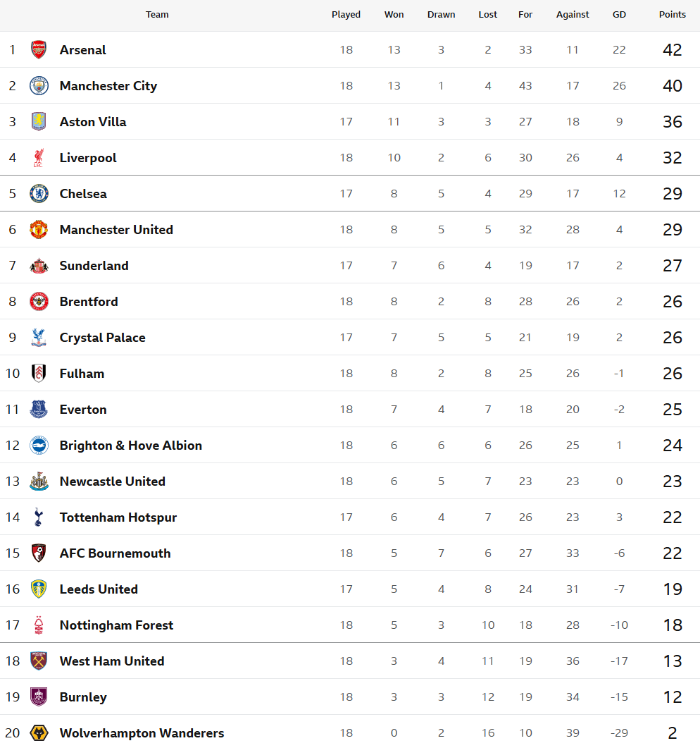700x748 pixels.
Task: Click the Chelsea club crest icon
Action: (x=39, y=194)
